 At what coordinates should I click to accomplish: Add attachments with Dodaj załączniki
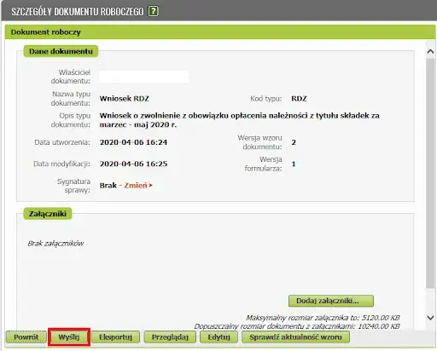pyautogui.click(x=331, y=301)
